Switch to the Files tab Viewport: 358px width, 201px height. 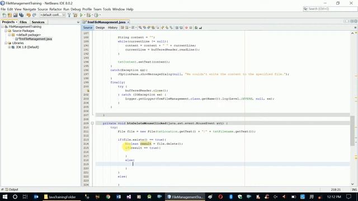click(x=23, y=22)
